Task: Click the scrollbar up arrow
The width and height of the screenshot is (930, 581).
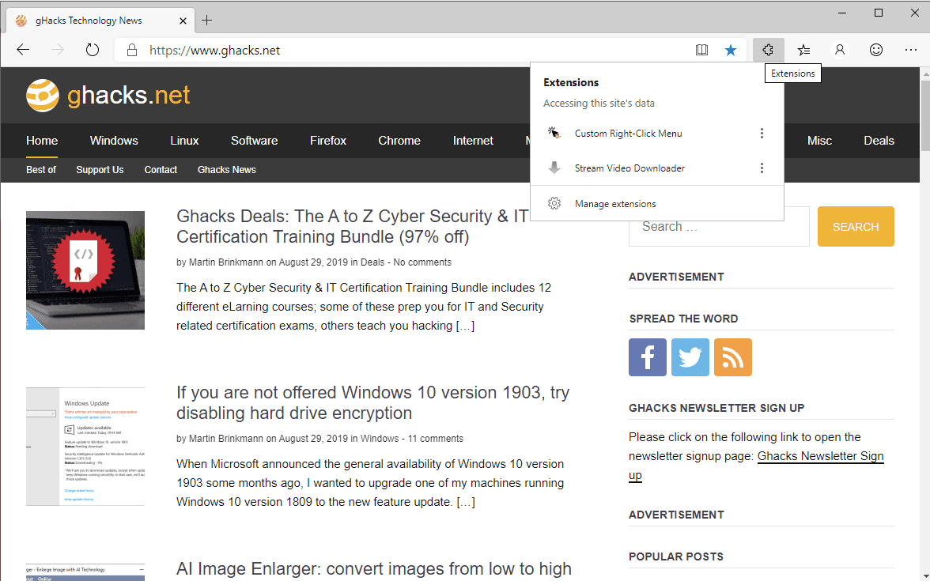Action: pyautogui.click(x=925, y=74)
